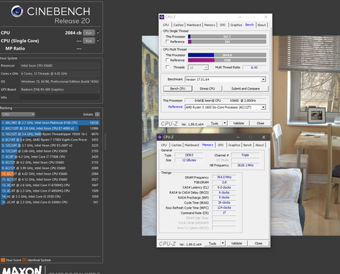Toggle the Threads checkbox
This screenshot has height=274, width=340.
coord(167,67)
